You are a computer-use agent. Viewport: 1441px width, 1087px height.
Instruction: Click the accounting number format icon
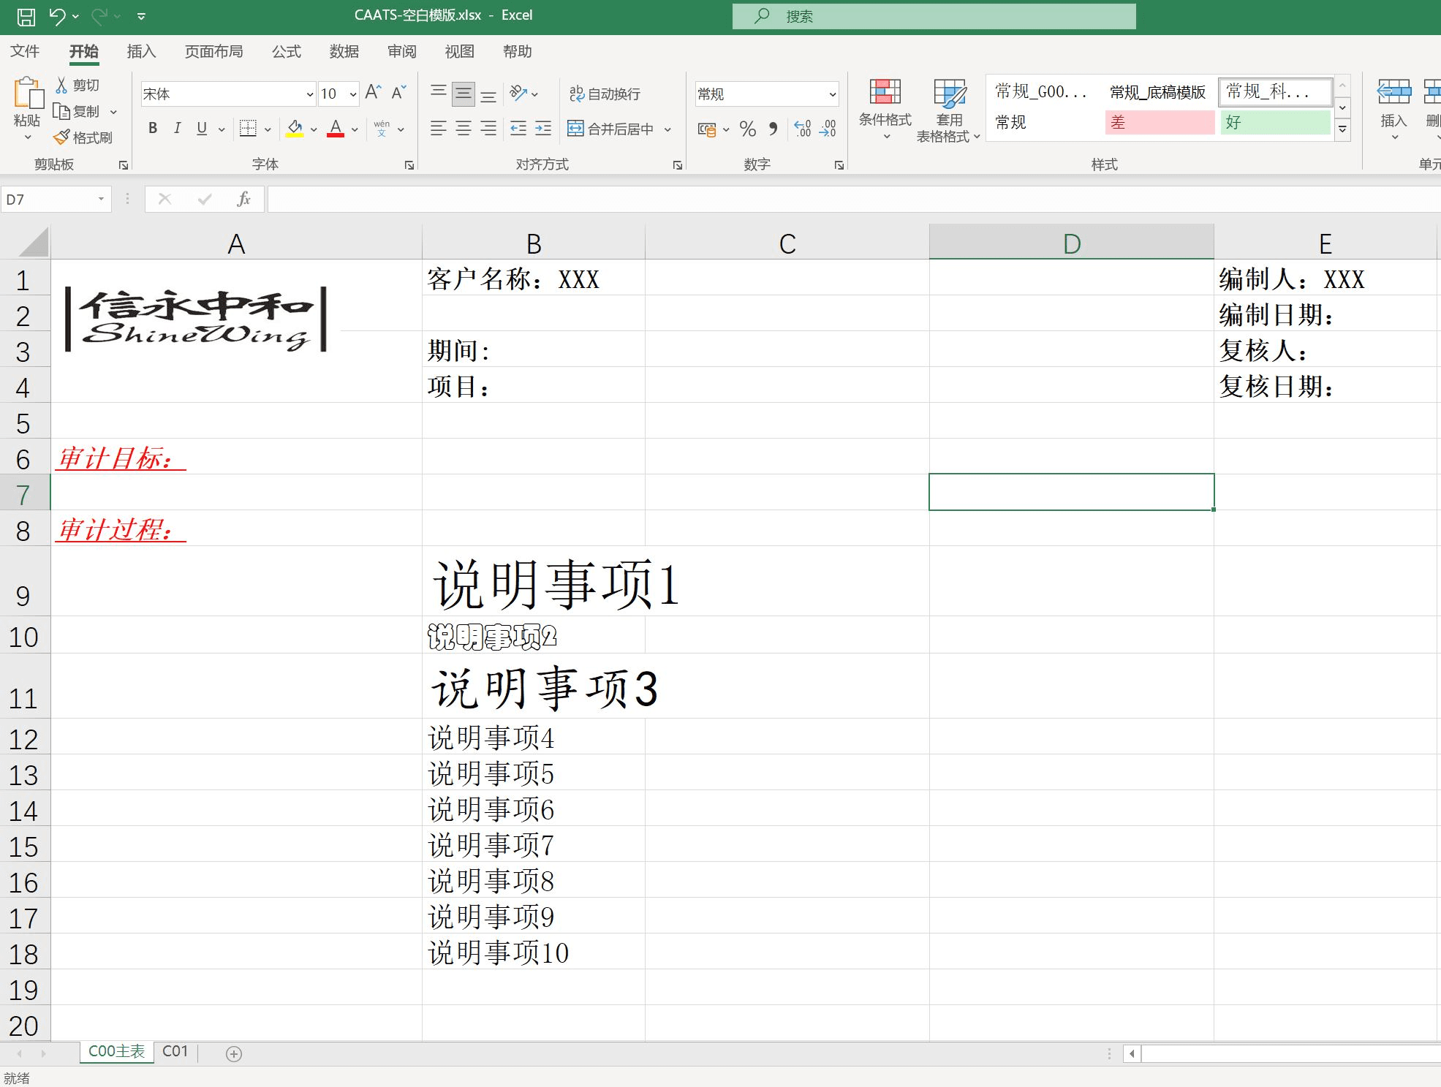pos(707,129)
